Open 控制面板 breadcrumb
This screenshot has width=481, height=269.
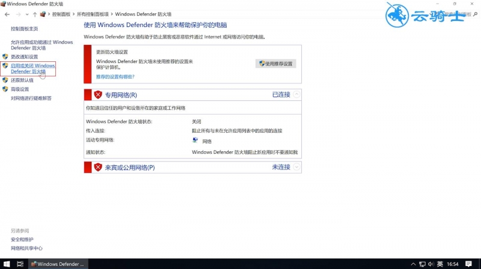click(x=61, y=14)
